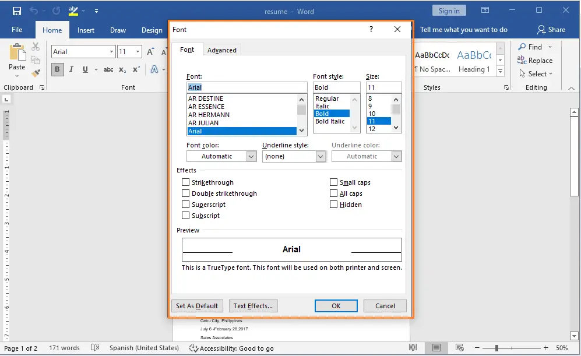Open Text Effects and Typography icon
Image resolution: width=581 pixels, height=356 pixels.
tap(154, 69)
